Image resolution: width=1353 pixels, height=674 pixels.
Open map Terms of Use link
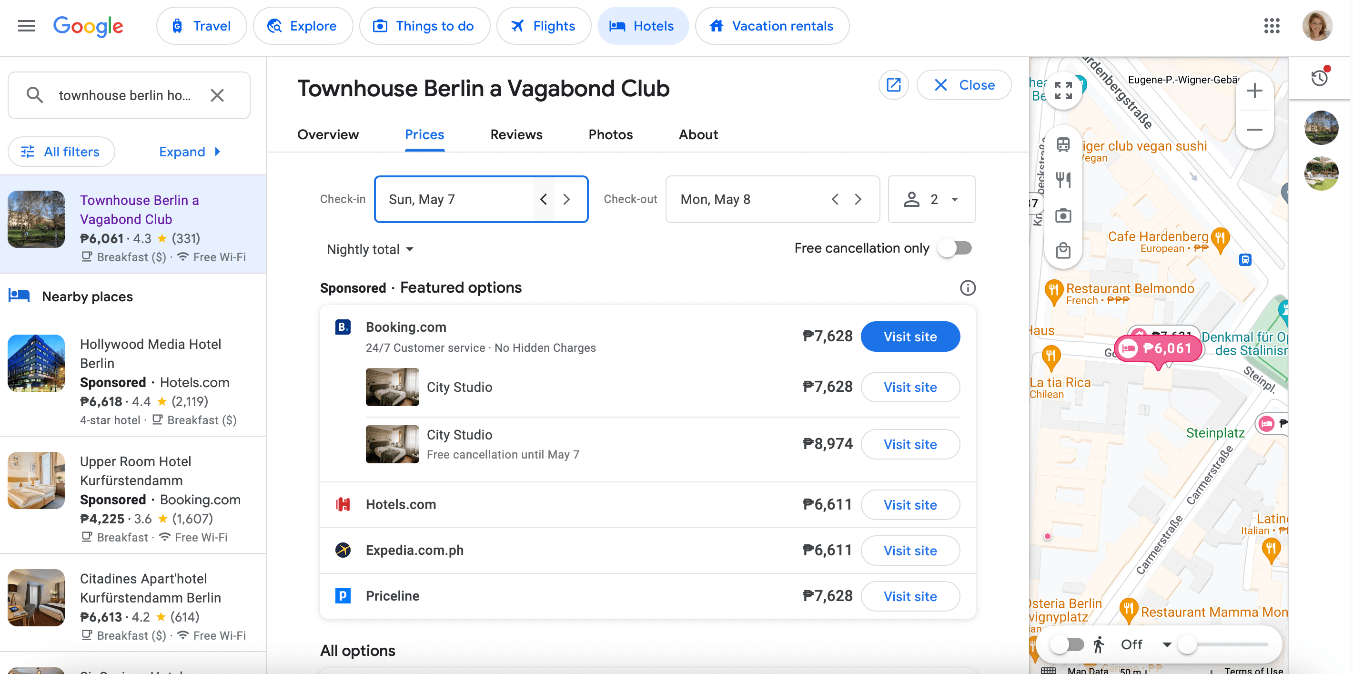pos(1253,670)
